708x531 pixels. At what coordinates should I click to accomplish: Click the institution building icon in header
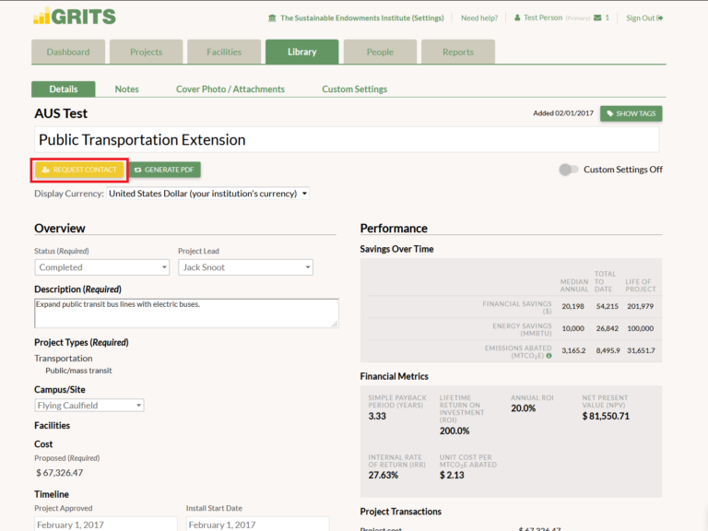pyautogui.click(x=272, y=18)
